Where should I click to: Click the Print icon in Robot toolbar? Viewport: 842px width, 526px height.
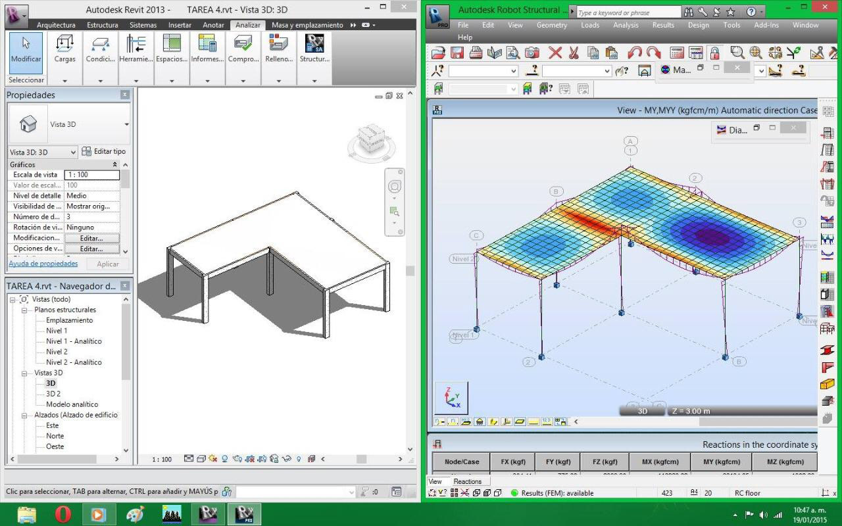(476, 53)
